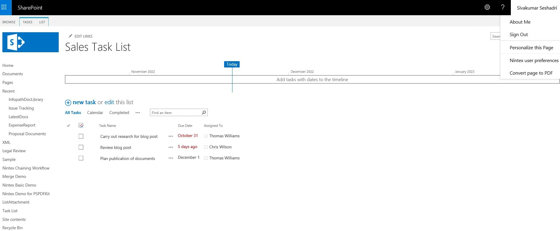Screen dimensions: 560x231
Task: Click the plus icon for new task
Action: (68, 103)
